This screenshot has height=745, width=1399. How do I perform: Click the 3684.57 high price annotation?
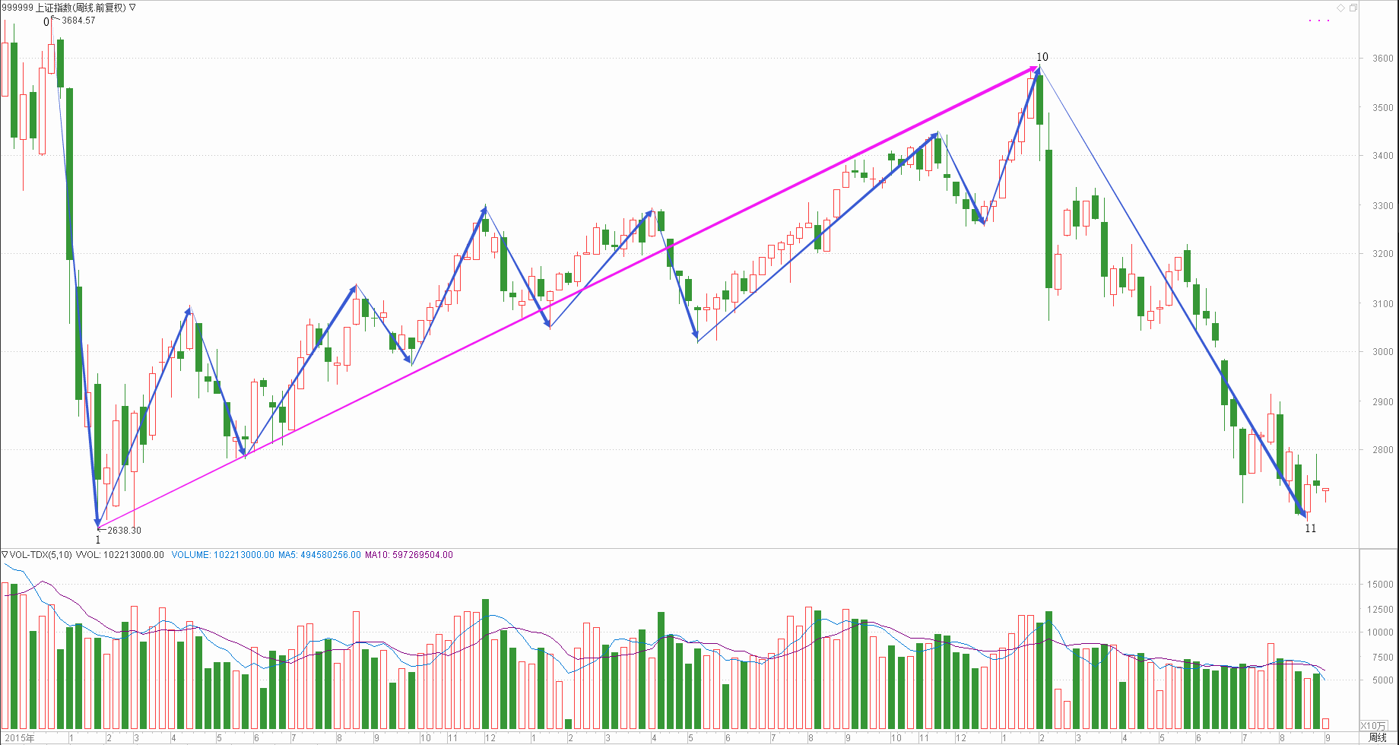tap(78, 21)
